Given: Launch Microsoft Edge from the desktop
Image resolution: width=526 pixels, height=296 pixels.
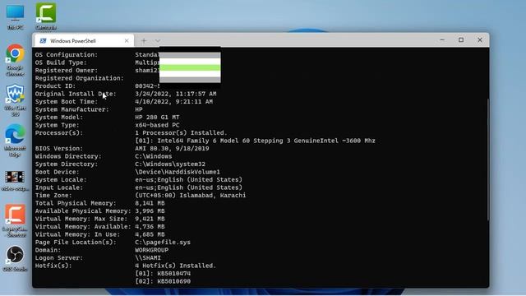Looking at the screenshot, I should 15,141.
